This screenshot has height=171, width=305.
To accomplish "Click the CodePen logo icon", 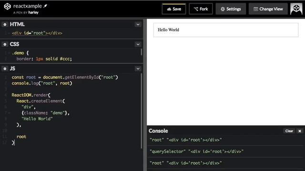I will 8,7.
